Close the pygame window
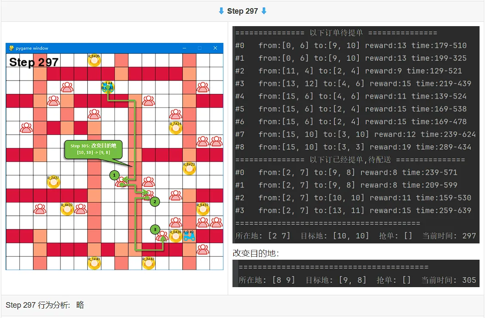 coord(215,48)
